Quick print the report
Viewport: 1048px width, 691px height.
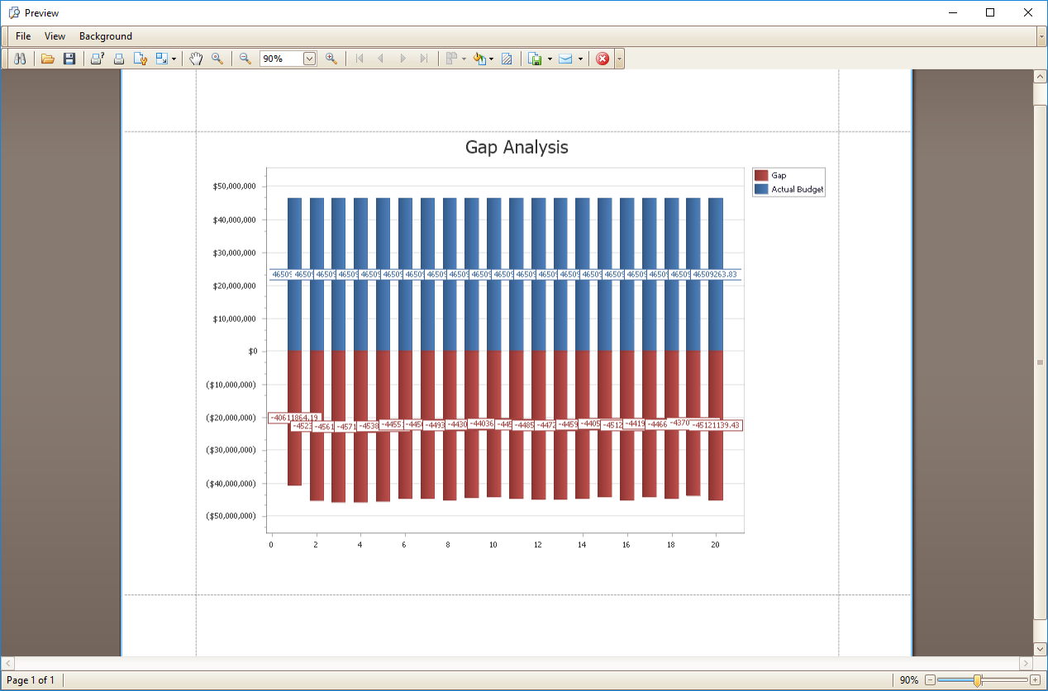pyautogui.click(x=120, y=59)
